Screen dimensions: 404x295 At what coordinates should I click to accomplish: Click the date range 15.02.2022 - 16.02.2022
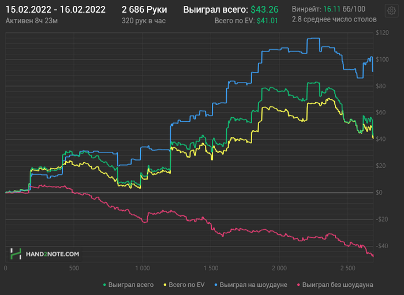click(55, 10)
